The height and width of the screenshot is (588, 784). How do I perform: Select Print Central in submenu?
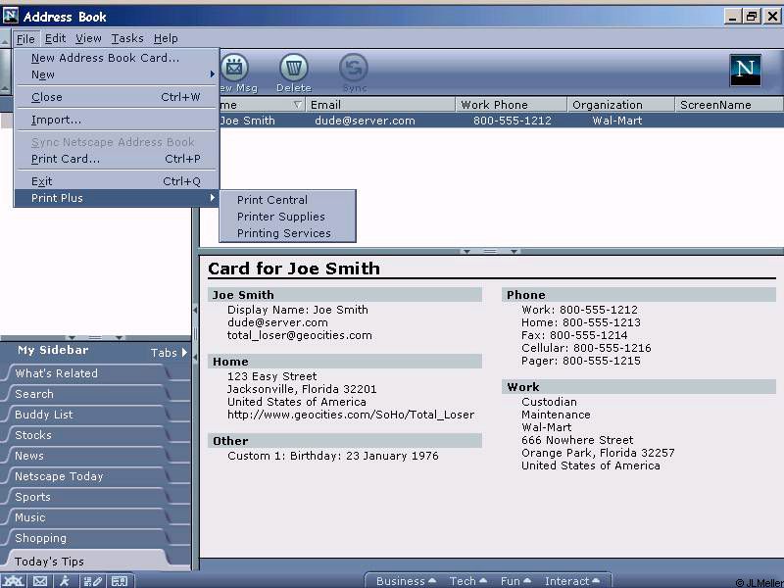pyautogui.click(x=287, y=200)
